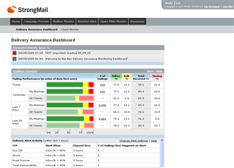Open the Mailbox Monitor section title link
The height and width of the screenshot is (168, 234).
point(25,71)
